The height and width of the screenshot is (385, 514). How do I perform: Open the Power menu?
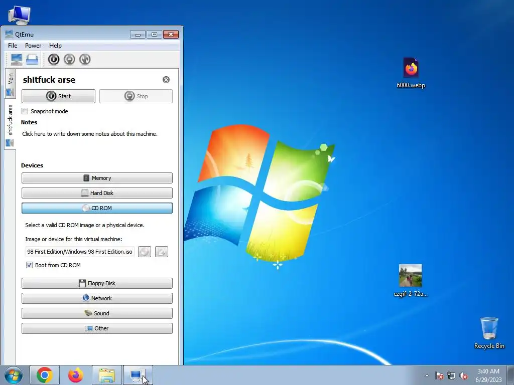(33, 46)
